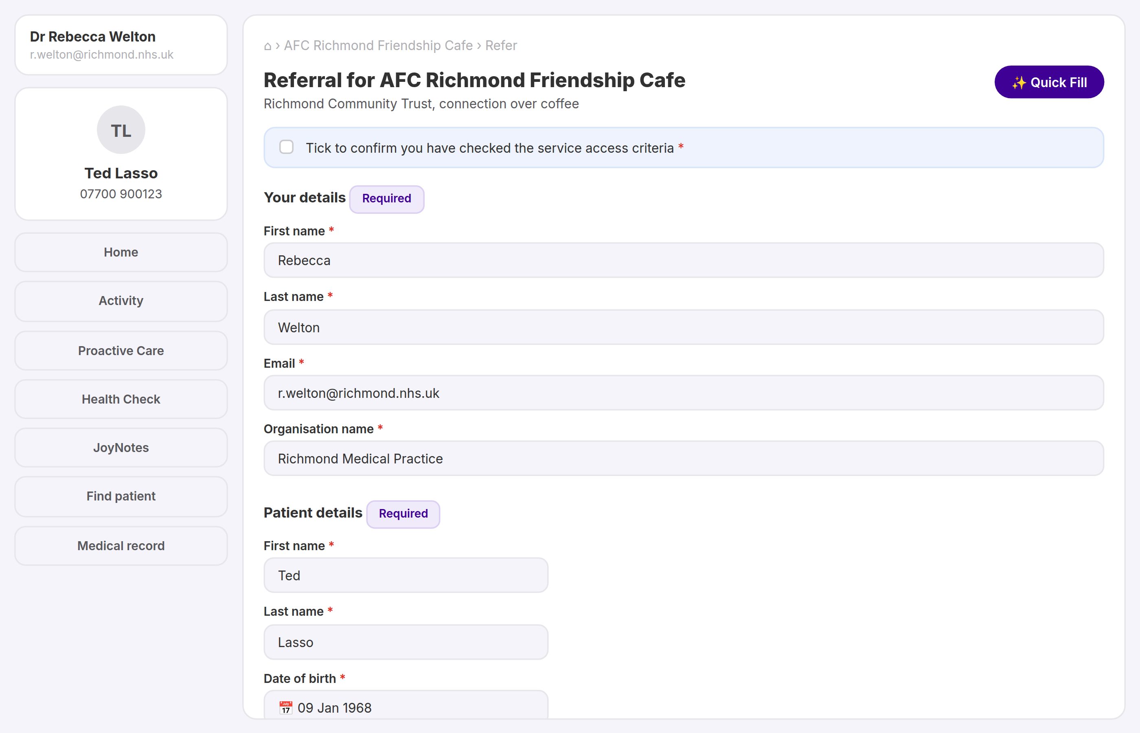This screenshot has width=1140, height=733.
Task: Click Required badge beside Patient details
Action: point(403,514)
